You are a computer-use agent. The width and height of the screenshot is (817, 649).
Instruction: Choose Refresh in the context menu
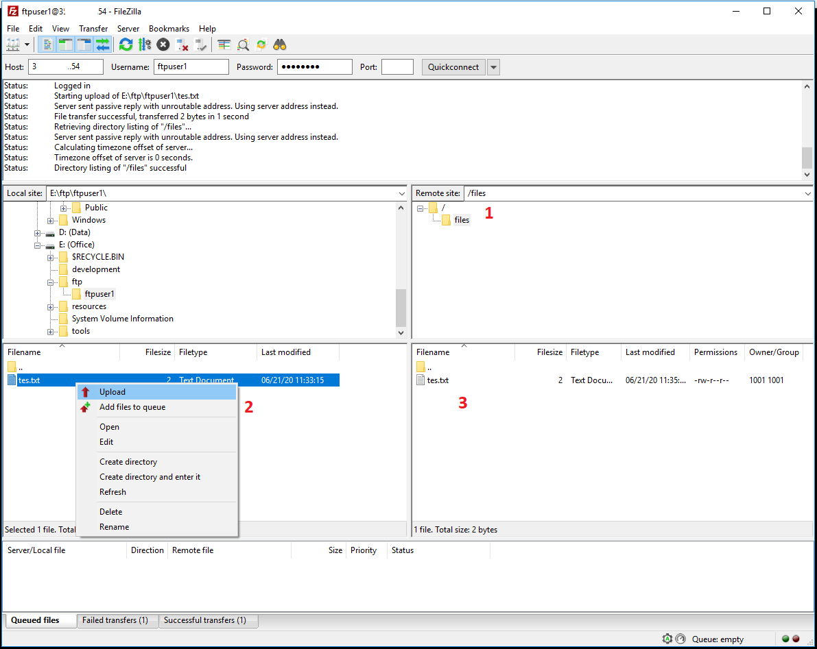pyautogui.click(x=157, y=492)
